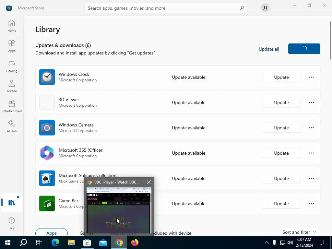
Task: Open Help in the sidebar
Action: point(12,223)
